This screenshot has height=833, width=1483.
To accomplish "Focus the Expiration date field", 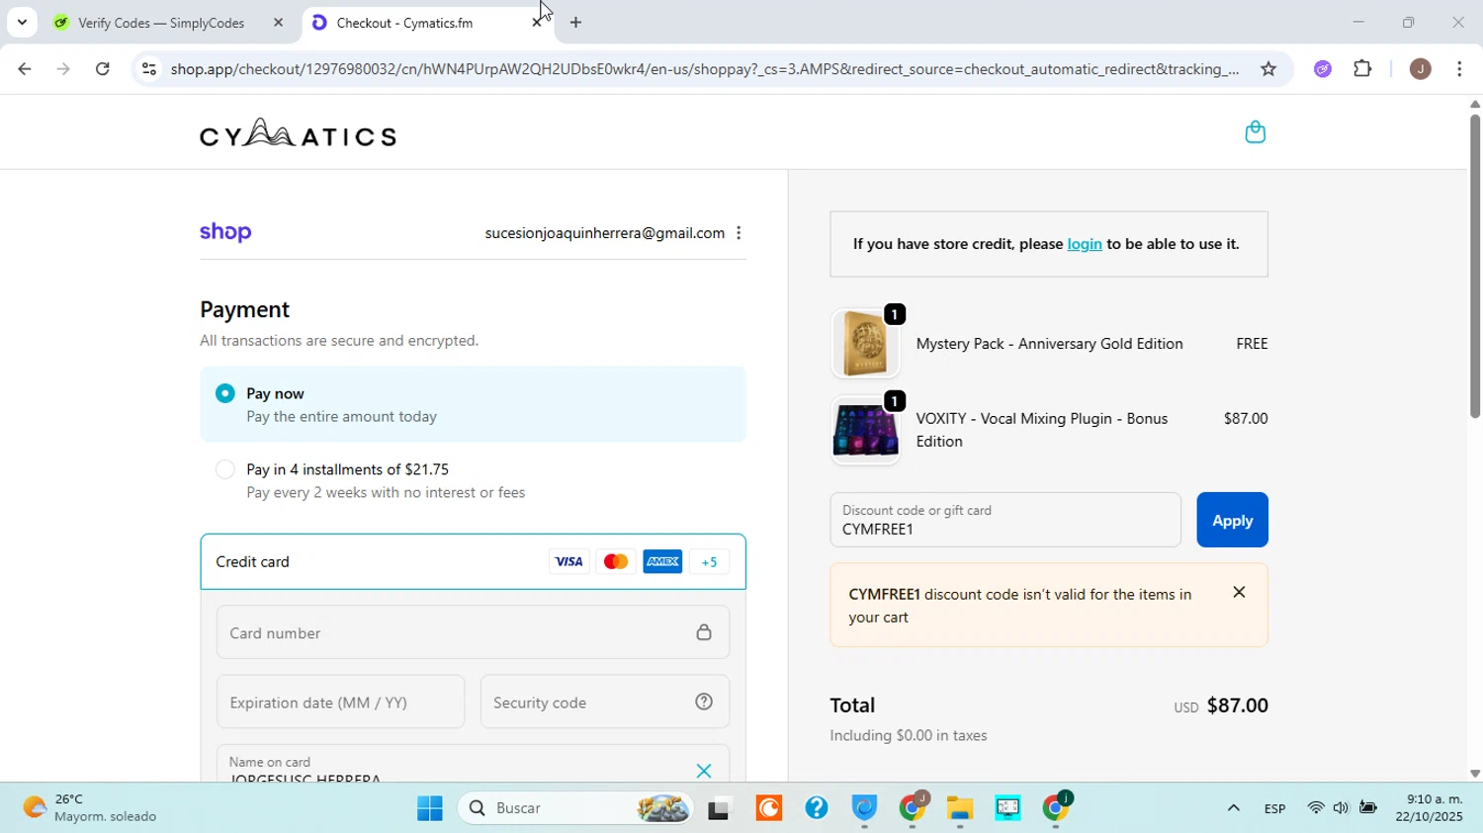I will pos(340,702).
